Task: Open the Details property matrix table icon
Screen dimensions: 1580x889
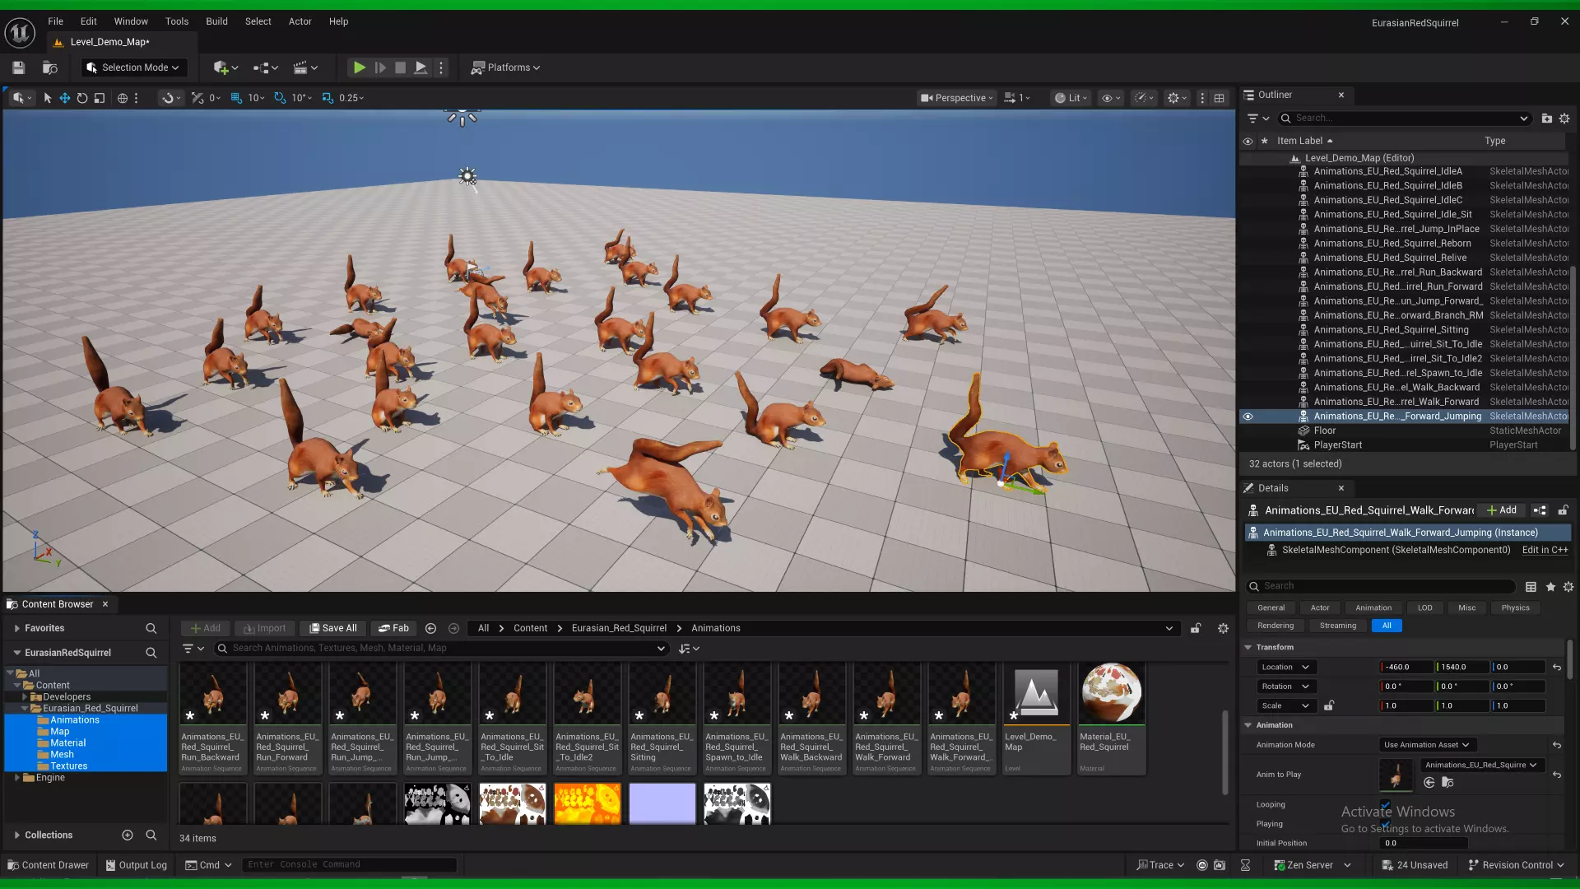Action: [1531, 587]
